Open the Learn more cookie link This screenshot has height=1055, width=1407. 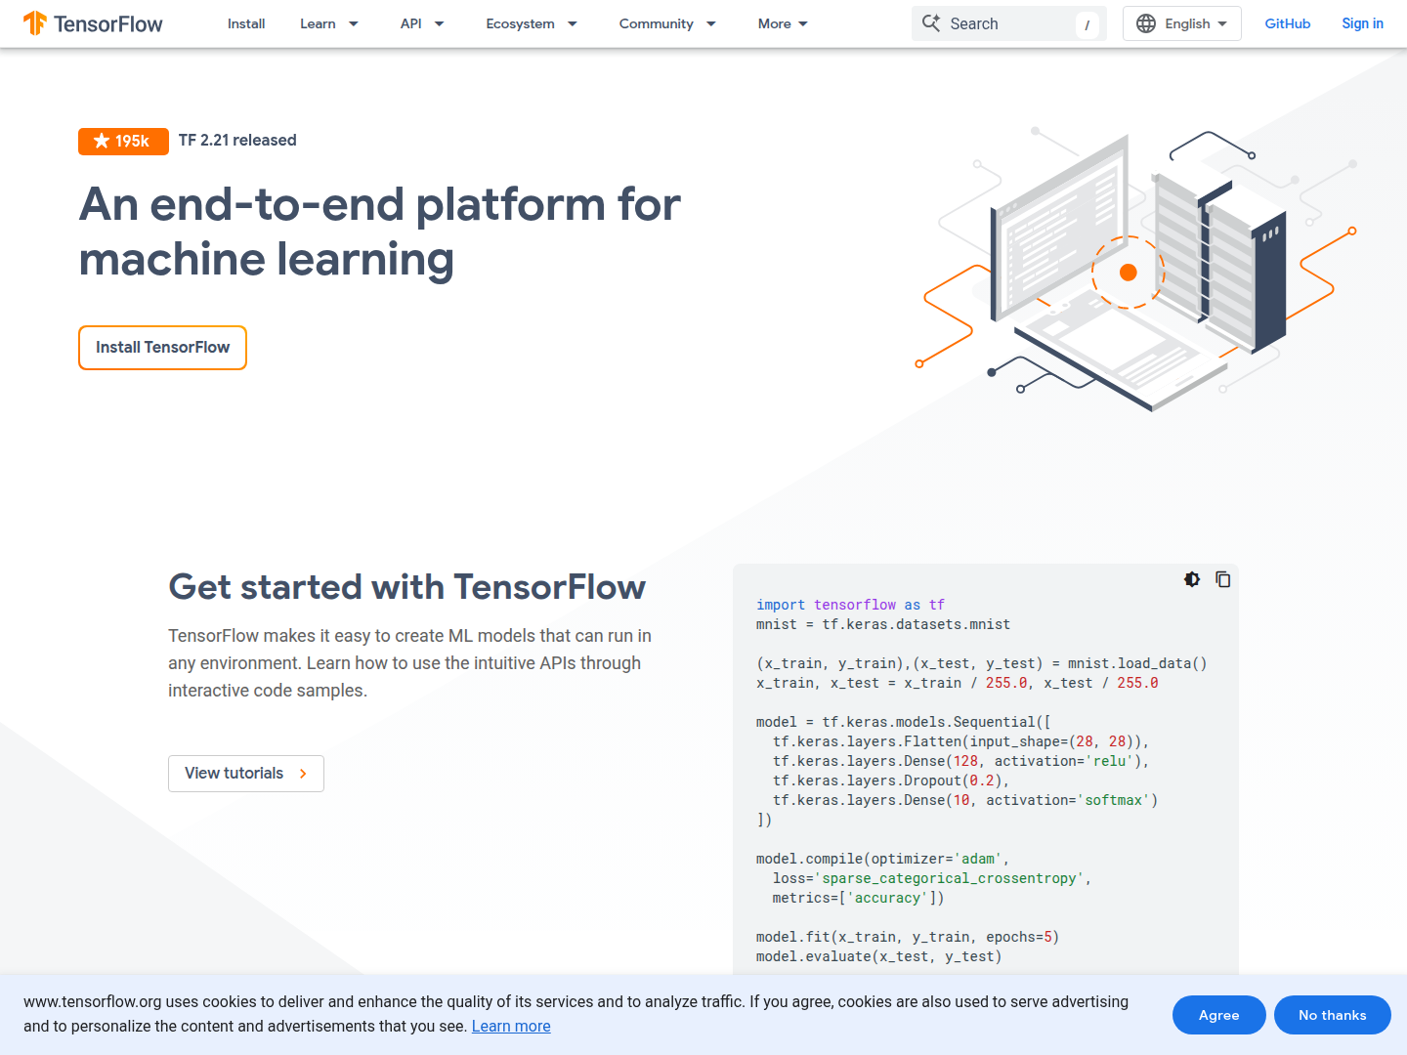pos(511,1027)
